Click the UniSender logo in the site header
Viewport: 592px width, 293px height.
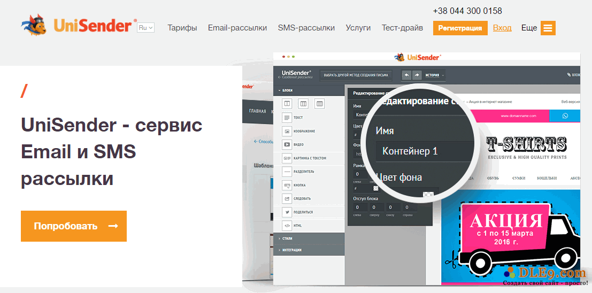pyautogui.click(x=79, y=25)
